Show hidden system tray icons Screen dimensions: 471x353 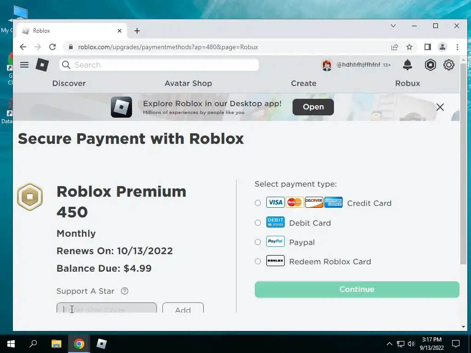(x=389, y=344)
